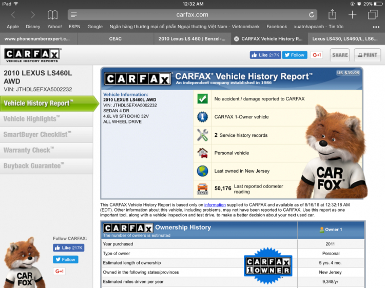This screenshot has height=288, width=385.
Task: Open favorites bar overflow dots
Action: (376, 27)
